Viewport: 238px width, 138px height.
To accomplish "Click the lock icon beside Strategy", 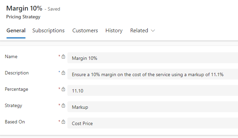I will click(63, 106).
